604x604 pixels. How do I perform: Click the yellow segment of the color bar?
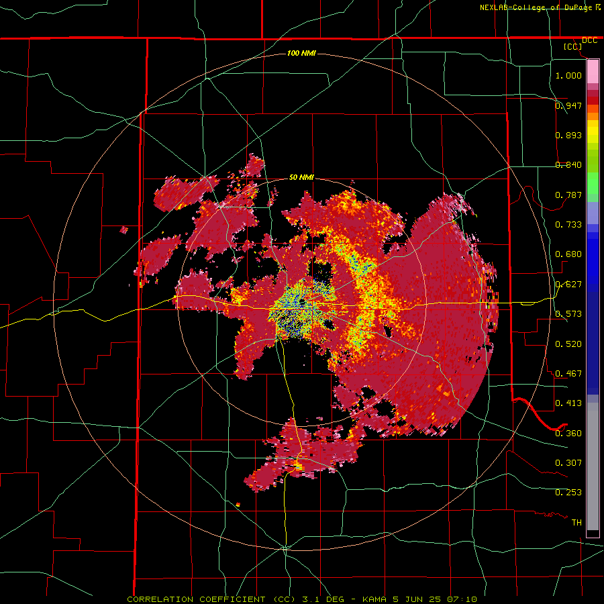[x=593, y=135]
